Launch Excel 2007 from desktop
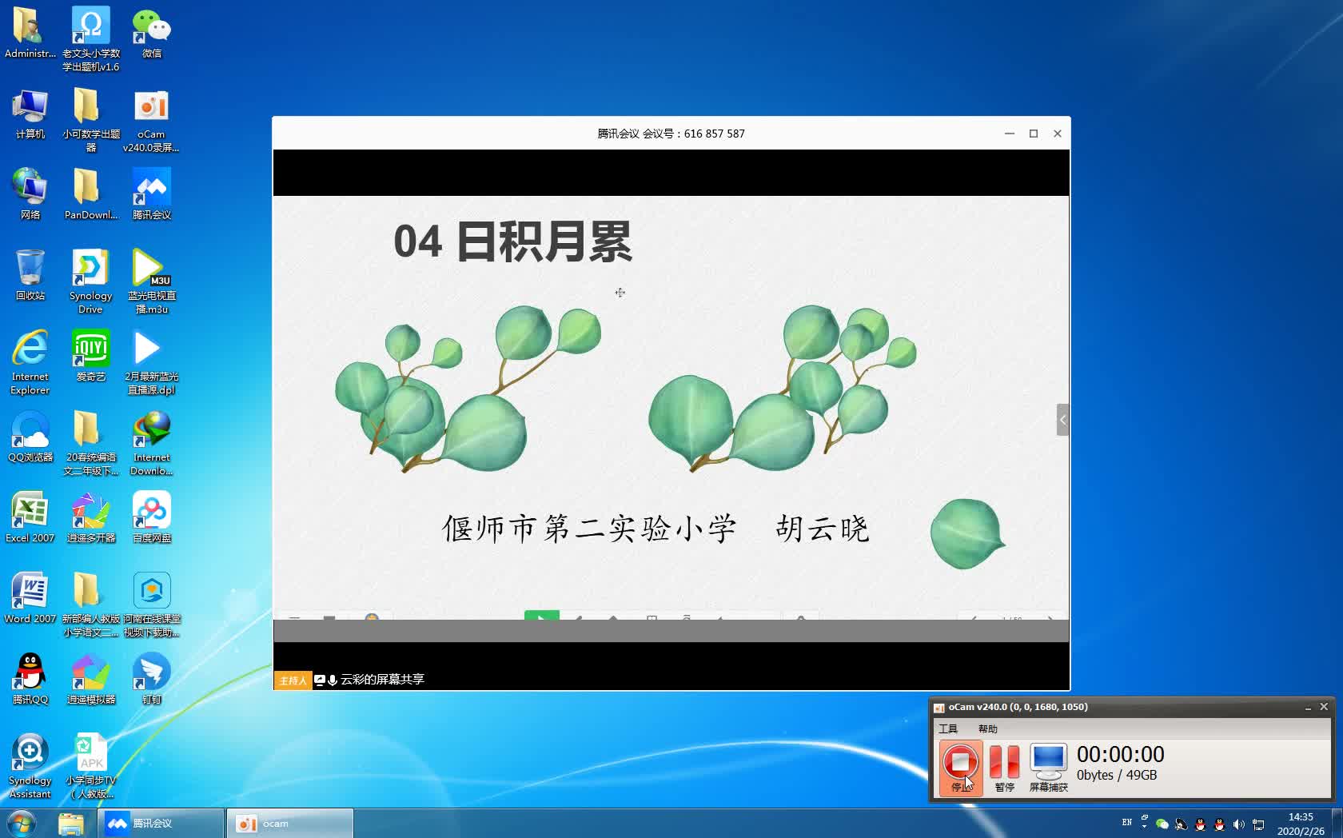The width and height of the screenshot is (1343, 838). click(x=30, y=517)
